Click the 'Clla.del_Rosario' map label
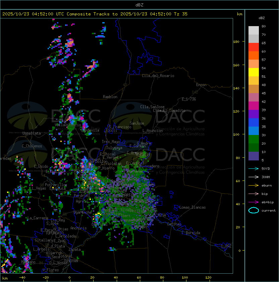 pos(158,76)
